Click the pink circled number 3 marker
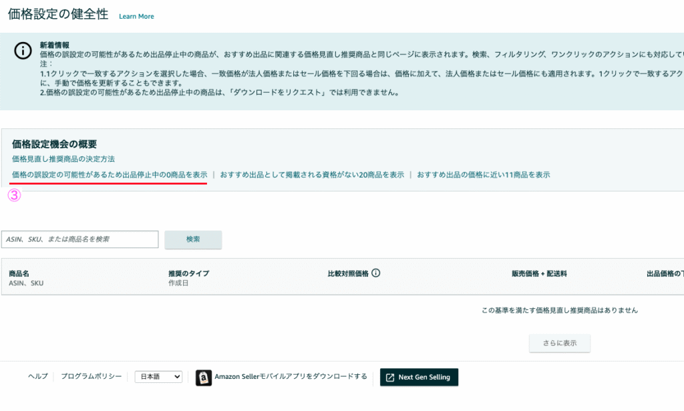 point(14,196)
